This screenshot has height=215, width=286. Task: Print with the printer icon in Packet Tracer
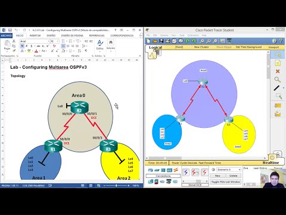tap(168, 41)
